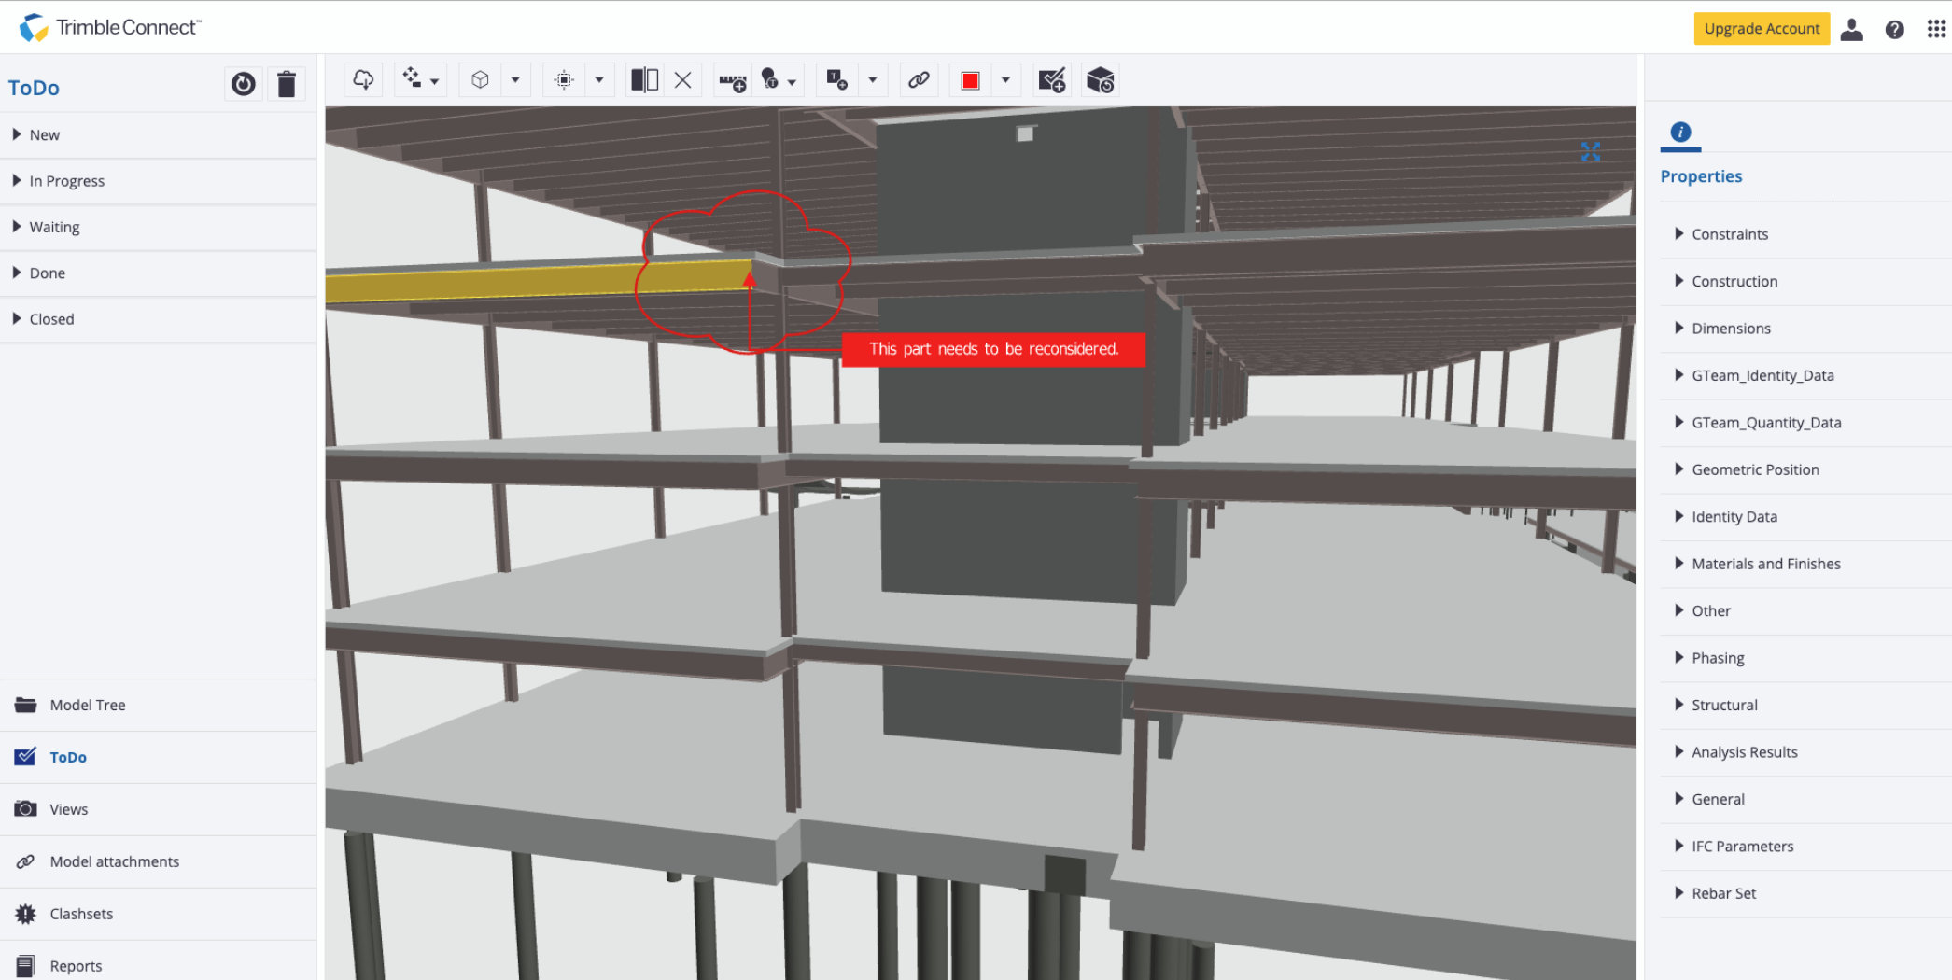This screenshot has width=1952, height=980.
Task: Open the user profile icon
Action: [1852, 30]
